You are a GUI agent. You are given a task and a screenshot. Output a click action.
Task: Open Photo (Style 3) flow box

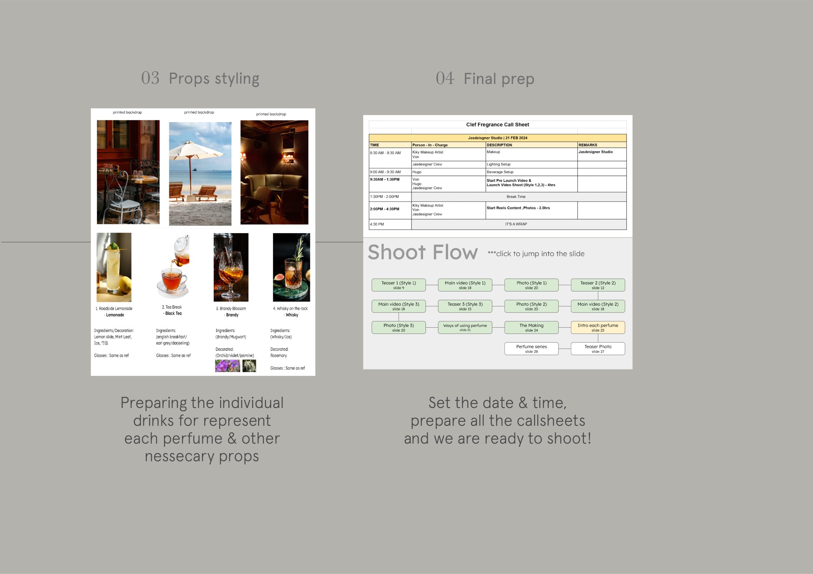tap(398, 328)
